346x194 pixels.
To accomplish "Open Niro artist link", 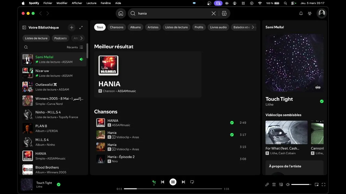I will 115,161.
